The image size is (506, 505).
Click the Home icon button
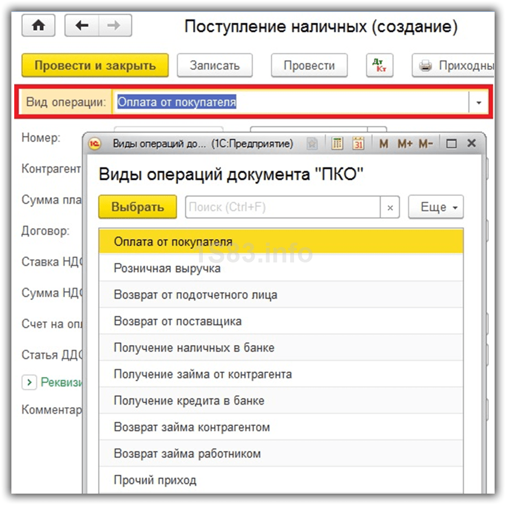[38, 26]
